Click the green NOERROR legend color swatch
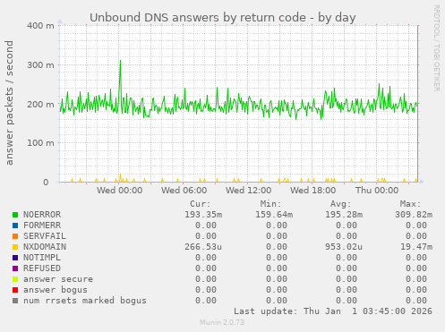Image resolution: width=445 pixels, height=332 pixels. click(15, 215)
